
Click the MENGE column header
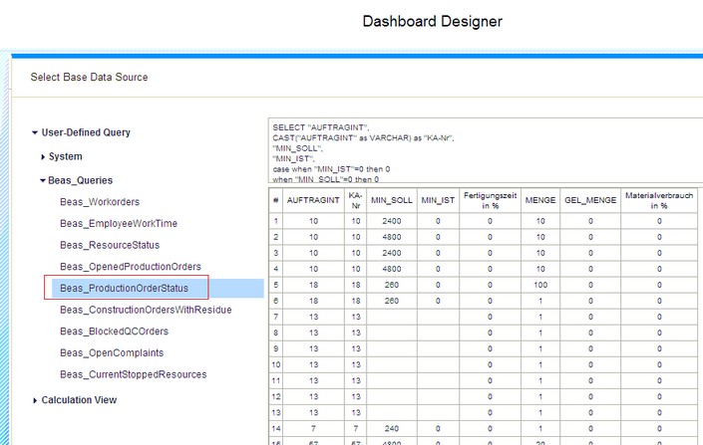(540, 200)
